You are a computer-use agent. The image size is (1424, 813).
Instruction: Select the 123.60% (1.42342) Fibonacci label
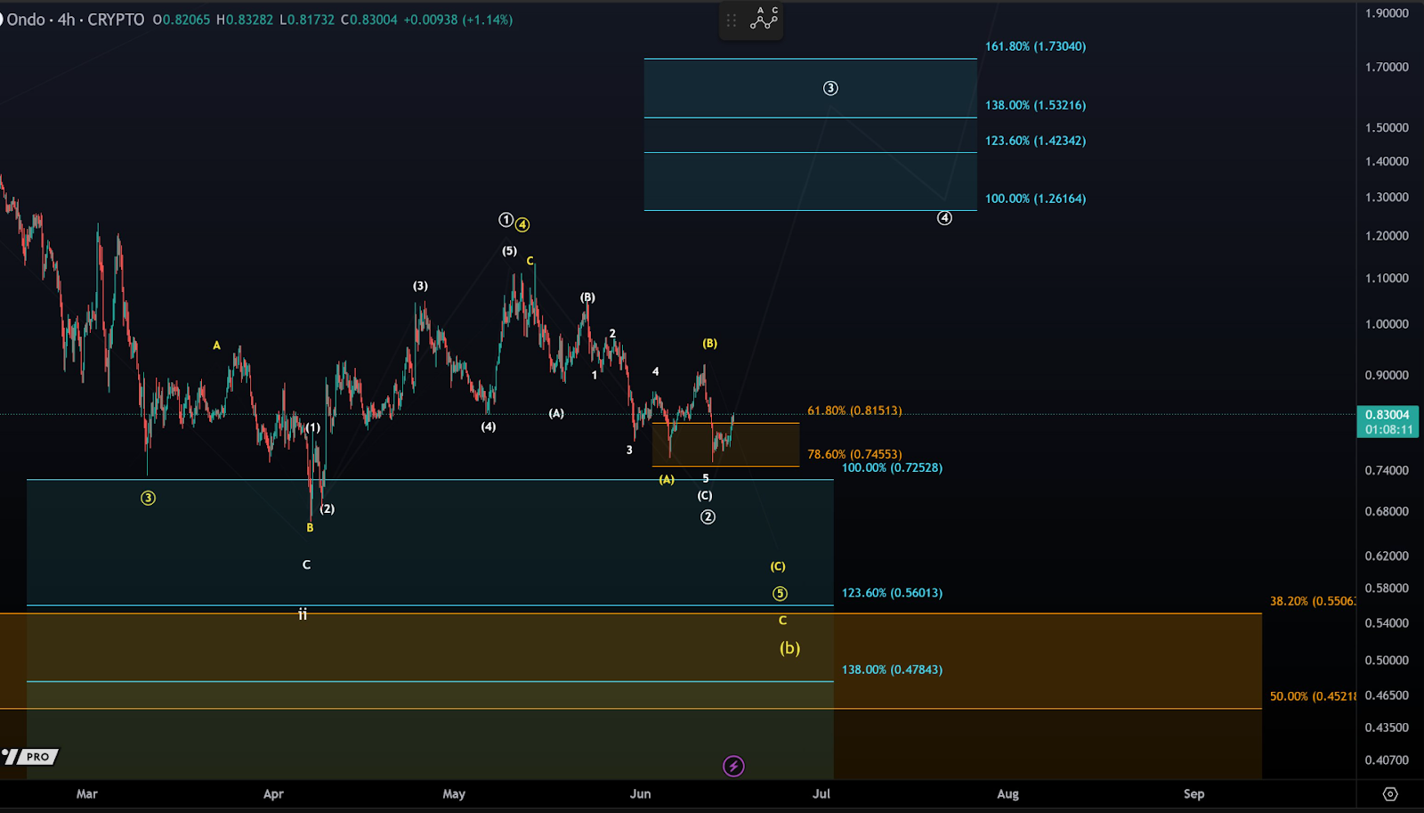tap(1035, 141)
